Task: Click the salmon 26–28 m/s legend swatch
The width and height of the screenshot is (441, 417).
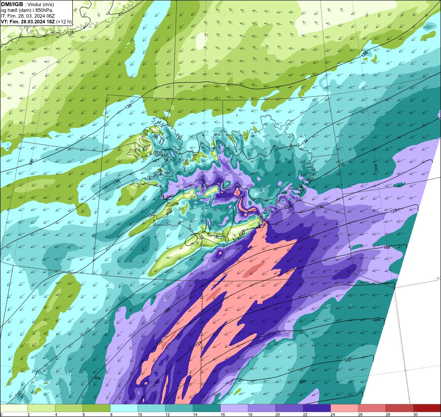Action: 372,408
